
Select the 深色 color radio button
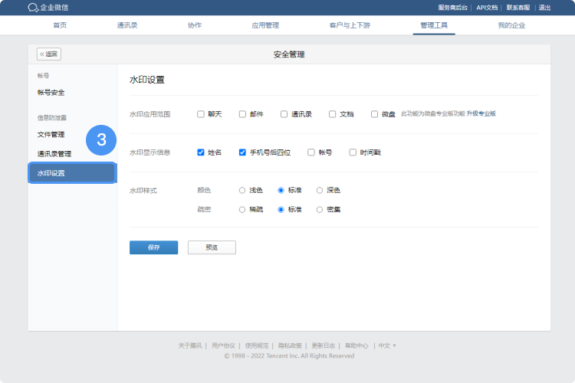320,190
